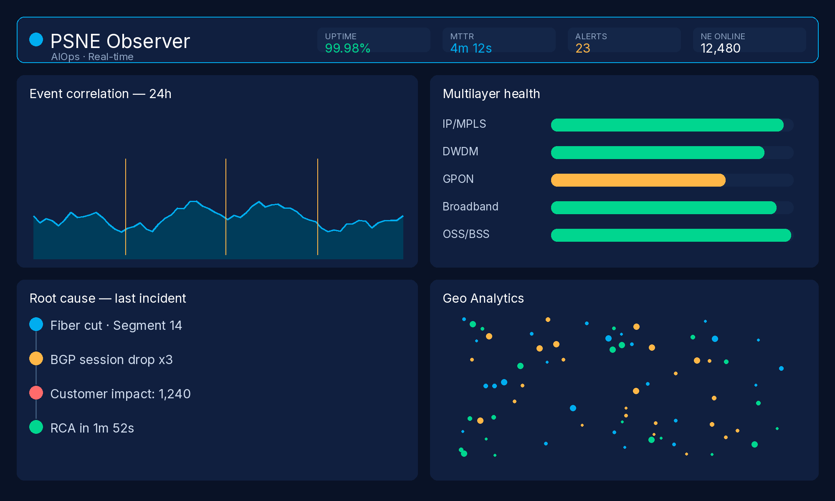Select the green RCA timeline dot
Viewport: 835px width, 501px height.
(x=36, y=427)
